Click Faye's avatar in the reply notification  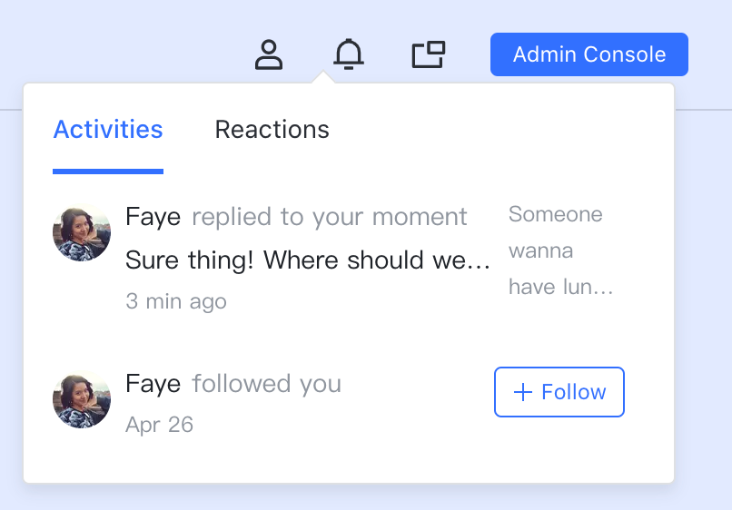[x=82, y=232]
